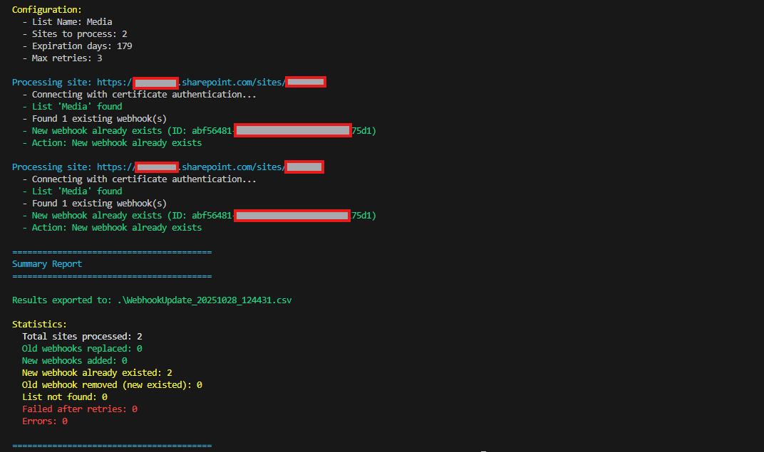Click the Summary Report header
Viewport: 764px width, 452px height.
[47, 263]
